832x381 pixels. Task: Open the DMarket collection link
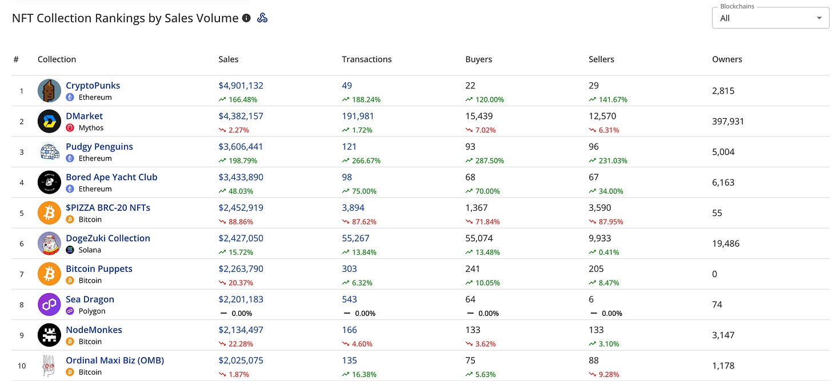pyautogui.click(x=84, y=116)
